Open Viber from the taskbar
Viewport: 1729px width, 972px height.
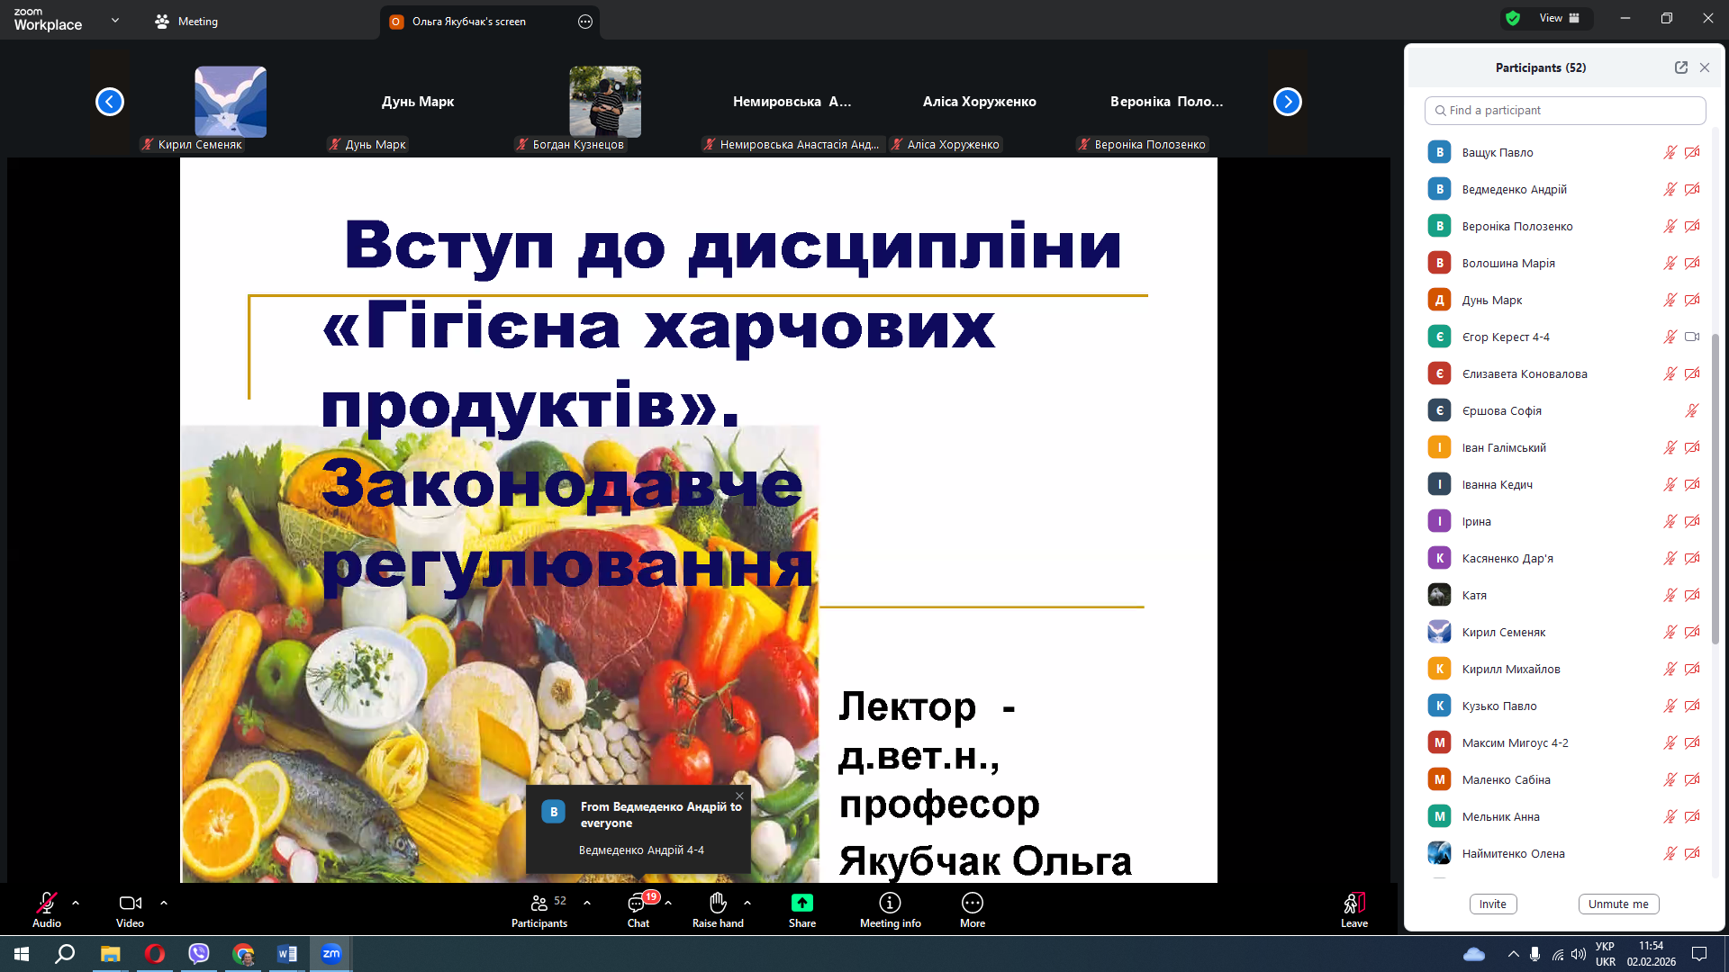pos(199,954)
